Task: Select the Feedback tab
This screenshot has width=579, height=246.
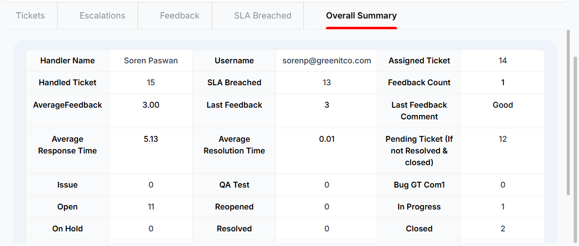Action: coord(180,16)
